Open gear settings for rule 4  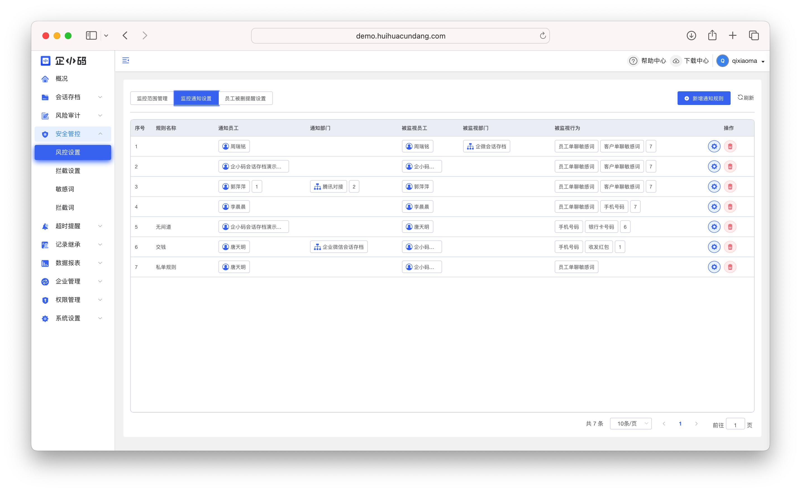pyautogui.click(x=714, y=207)
